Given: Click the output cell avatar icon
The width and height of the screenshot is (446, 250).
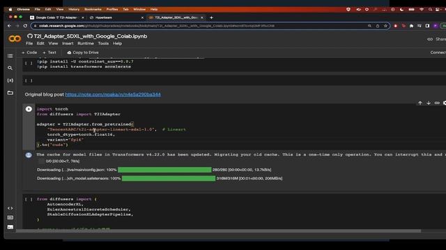Looking at the screenshot, I should coord(29,155).
